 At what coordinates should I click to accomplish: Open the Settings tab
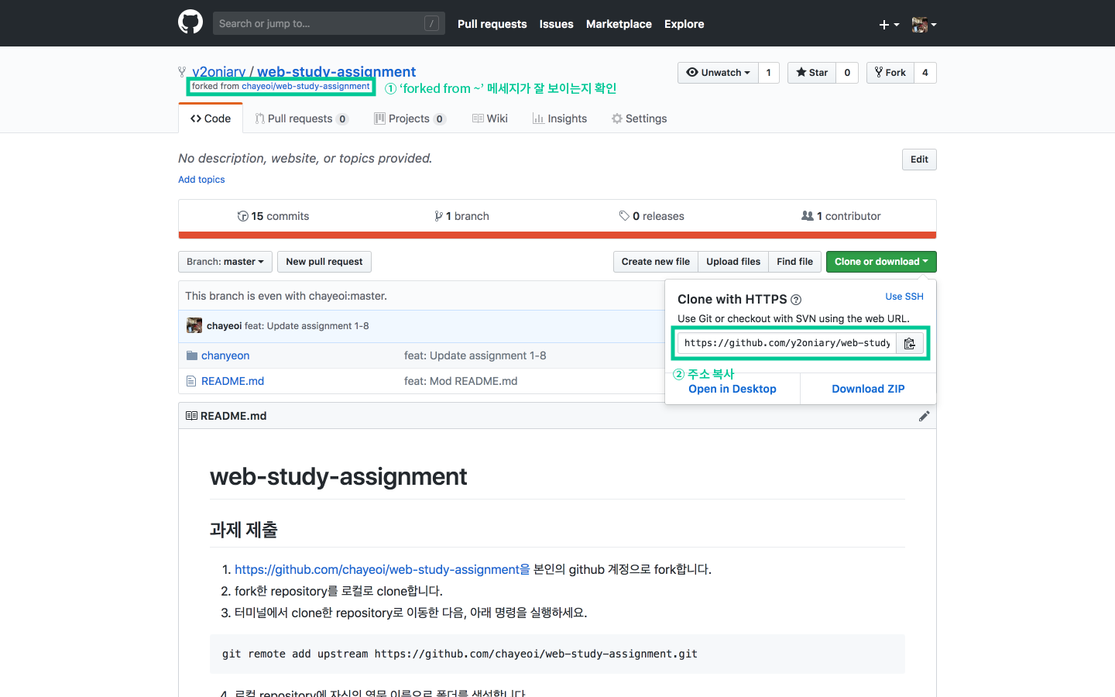640,118
